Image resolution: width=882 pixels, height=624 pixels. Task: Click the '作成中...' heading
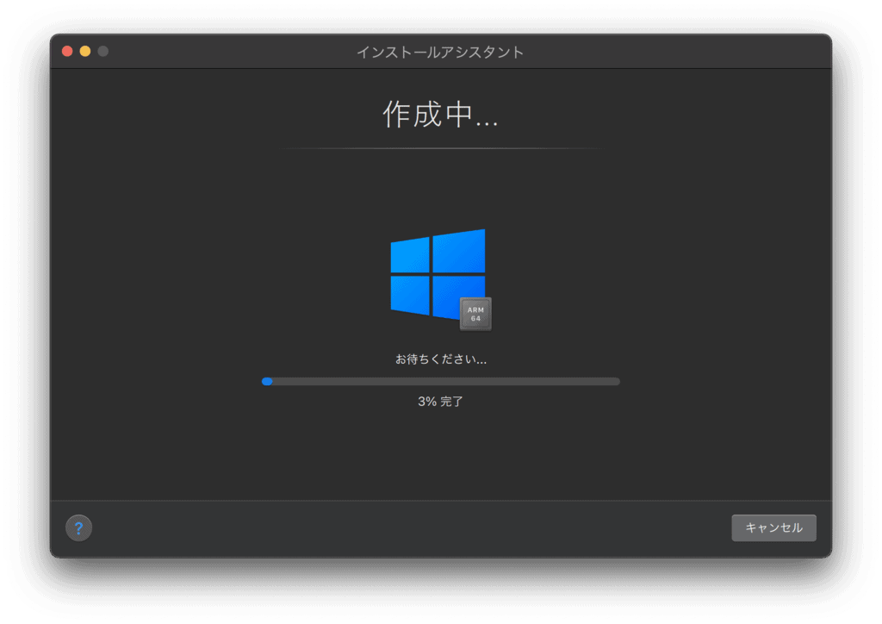pos(440,115)
